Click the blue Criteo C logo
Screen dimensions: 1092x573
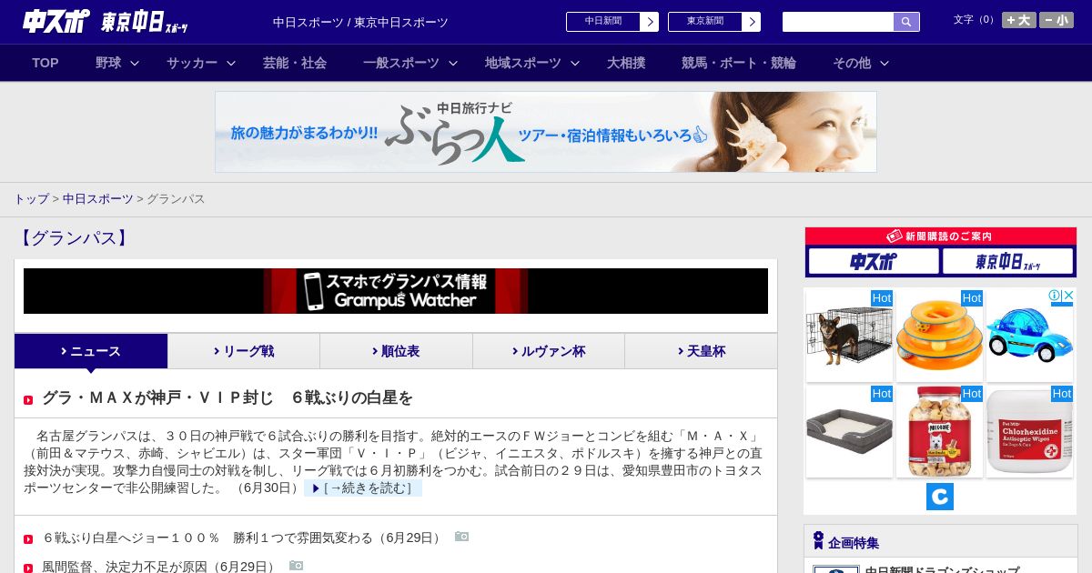[x=940, y=497]
